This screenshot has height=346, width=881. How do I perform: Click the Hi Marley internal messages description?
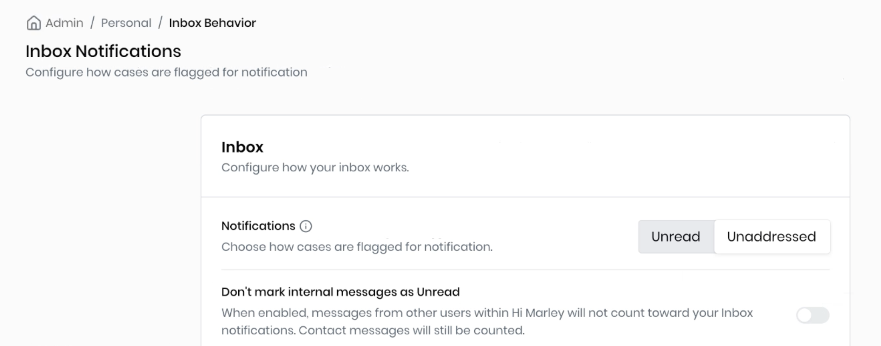click(x=487, y=321)
